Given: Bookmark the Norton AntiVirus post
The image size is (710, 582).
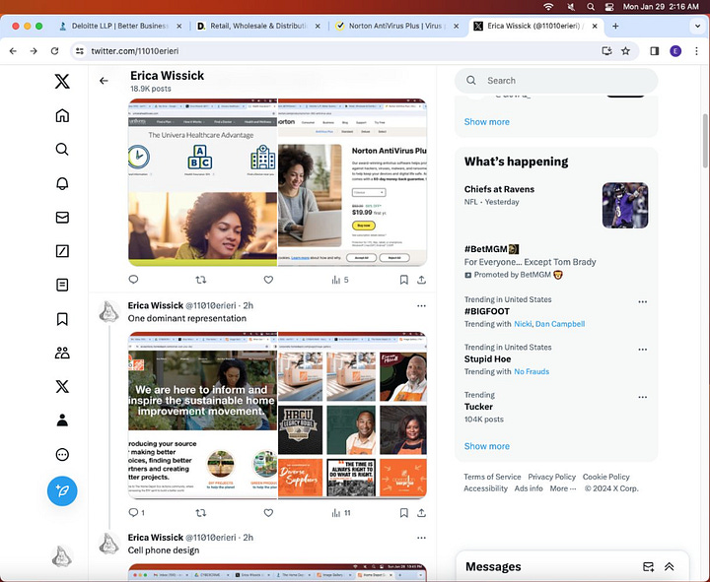Looking at the screenshot, I should 404,280.
